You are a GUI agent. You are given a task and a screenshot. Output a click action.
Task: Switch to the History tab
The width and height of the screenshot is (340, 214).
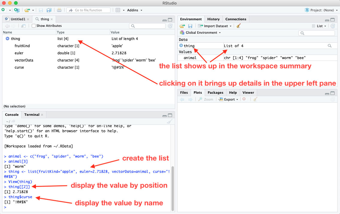pos(213,19)
